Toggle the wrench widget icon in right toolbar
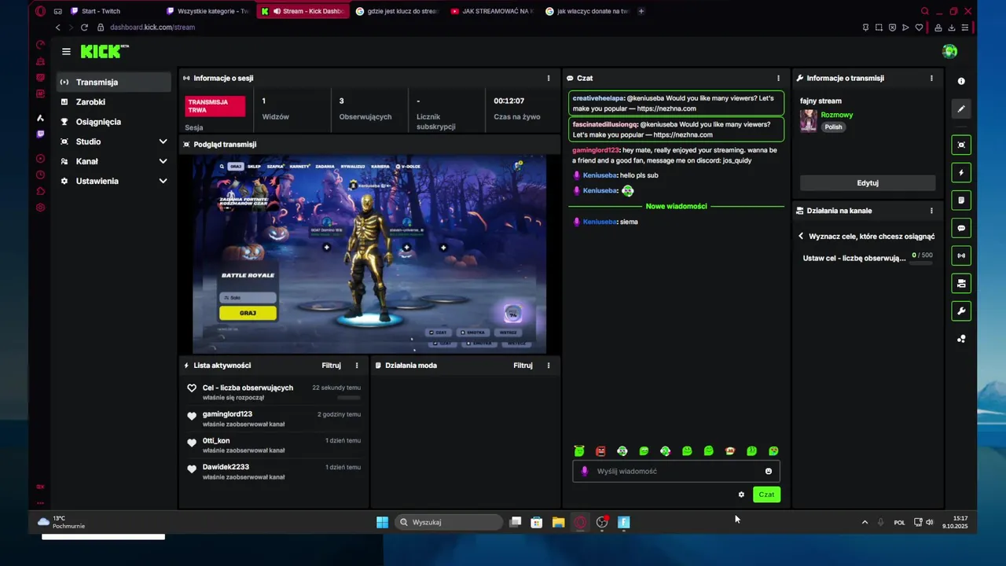This screenshot has height=566, width=1006. tap(961, 311)
